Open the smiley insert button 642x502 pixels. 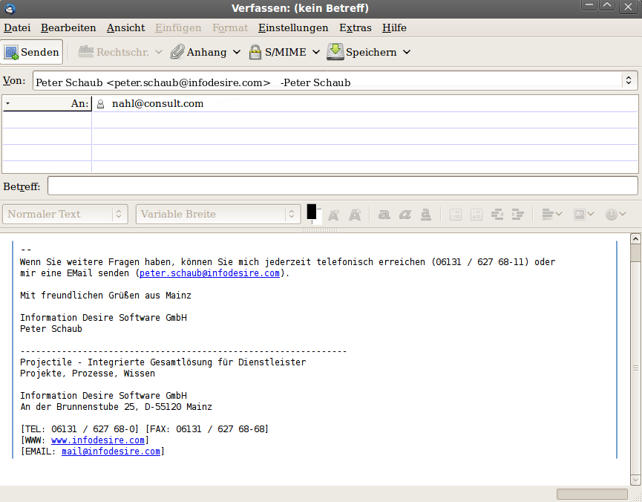[x=615, y=214]
